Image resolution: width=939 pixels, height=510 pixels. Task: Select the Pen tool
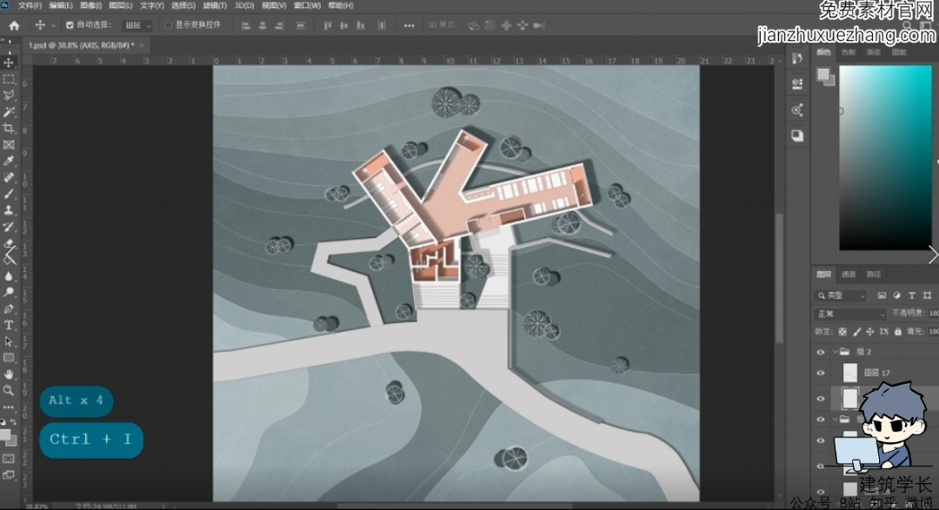[9, 309]
